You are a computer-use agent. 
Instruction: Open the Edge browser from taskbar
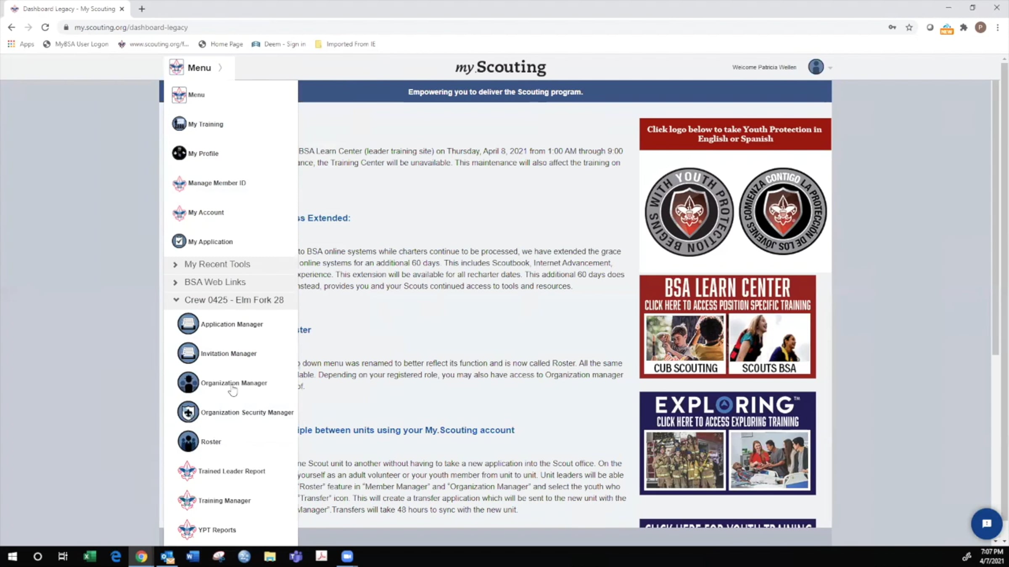coord(116,556)
